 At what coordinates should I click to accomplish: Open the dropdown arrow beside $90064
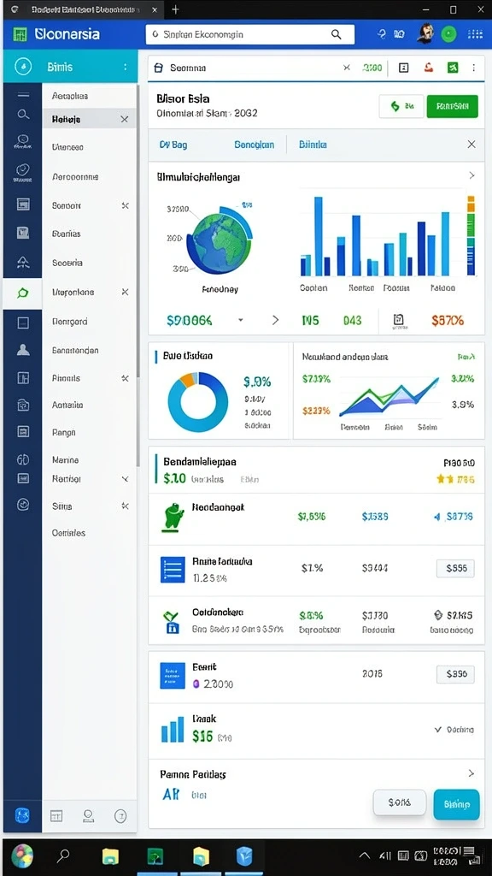[x=240, y=320]
